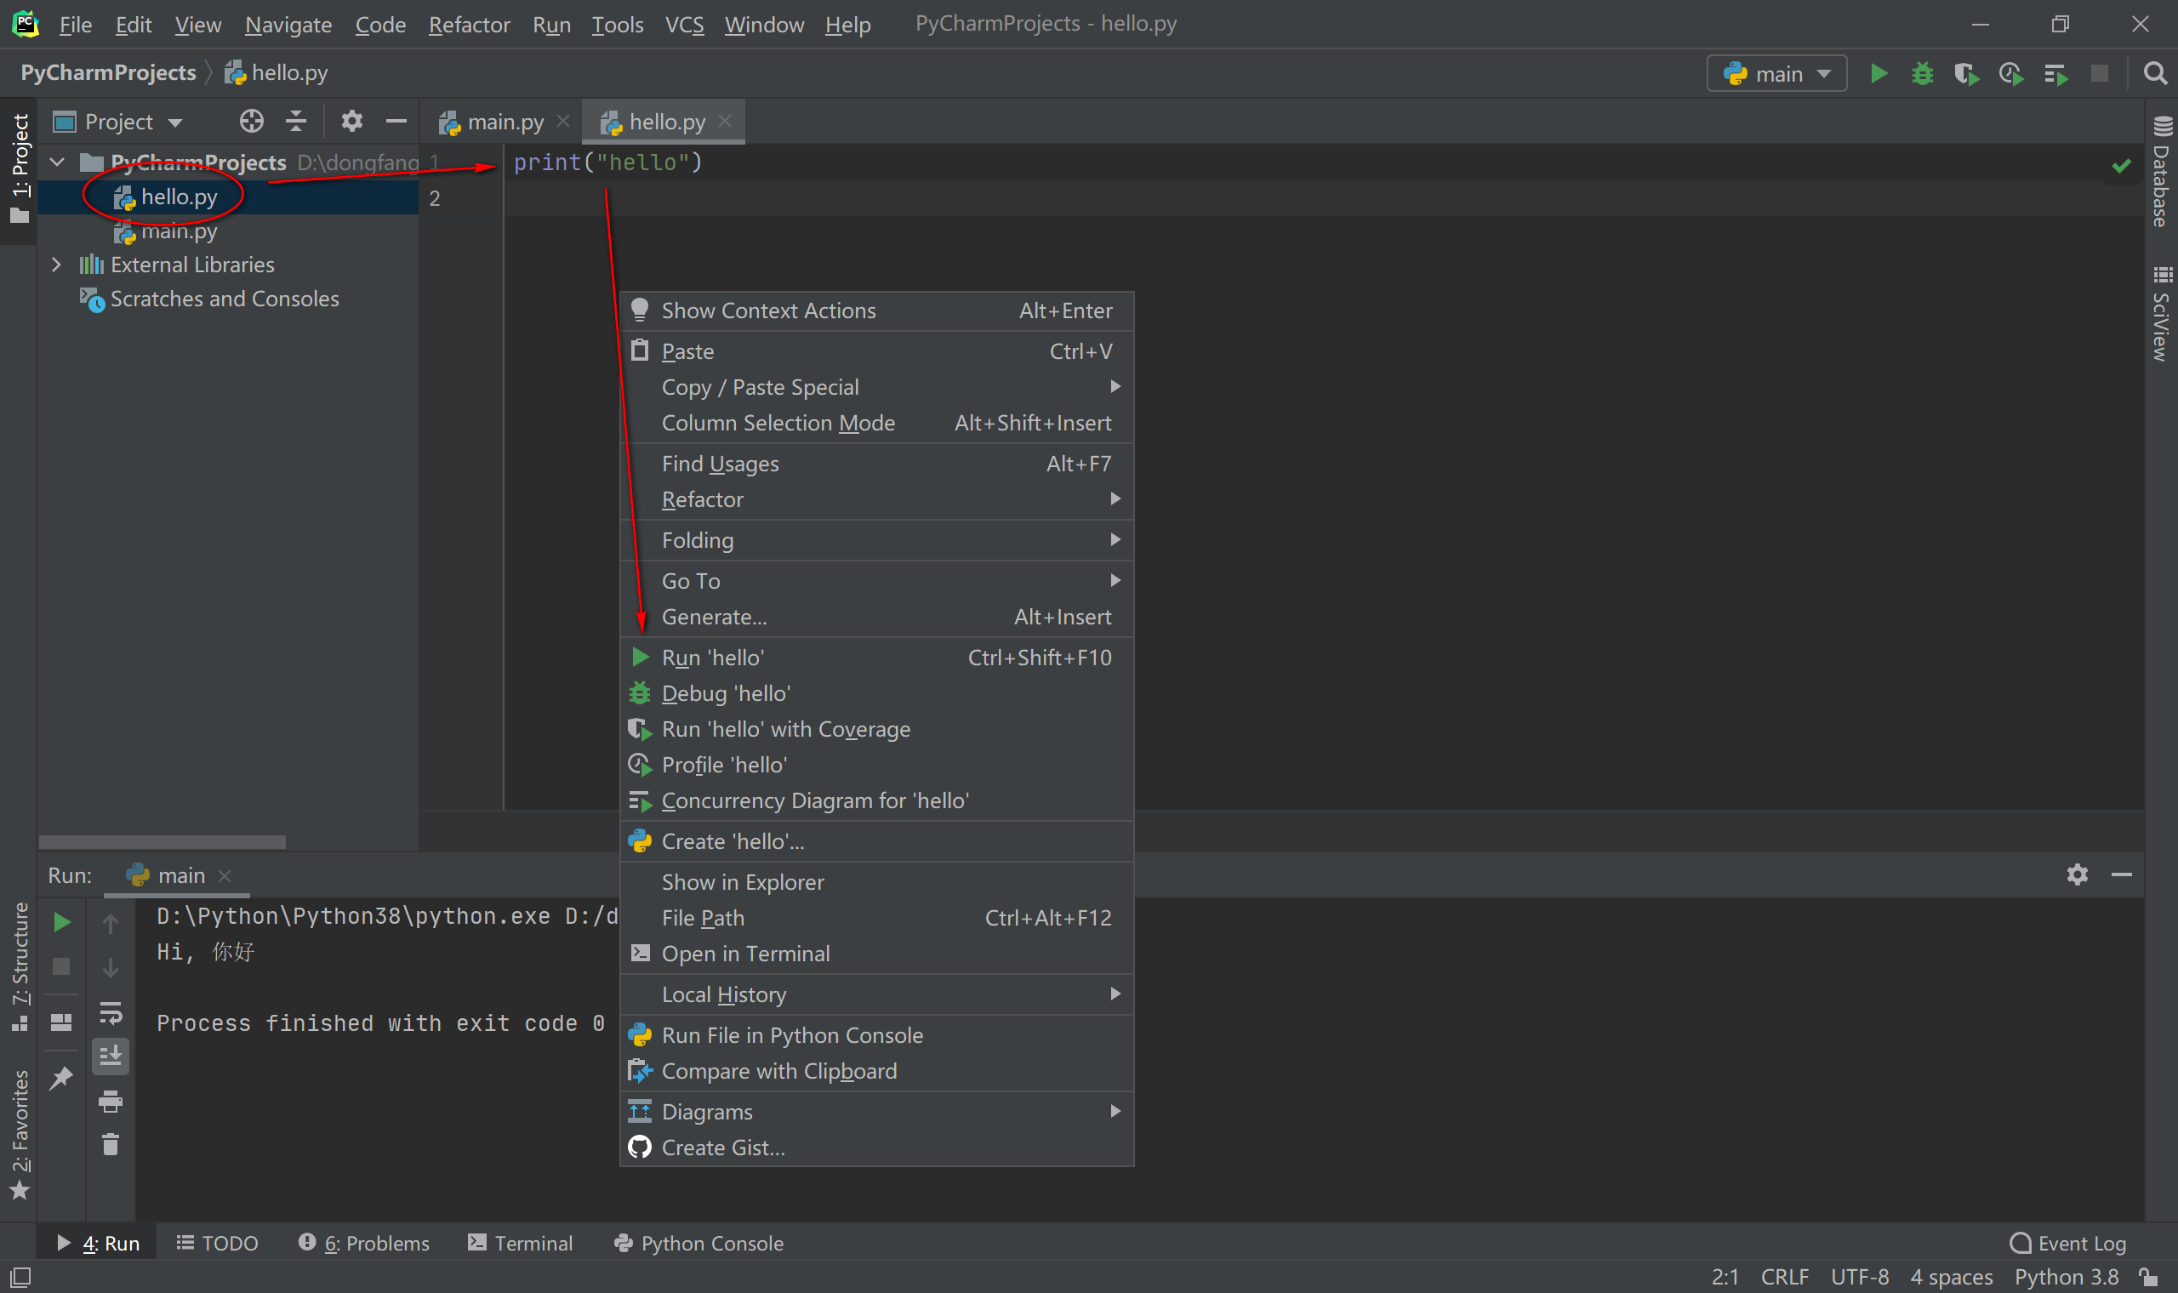Expand the Folding submenu
This screenshot has height=1293, width=2178.
pyautogui.click(x=876, y=540)
